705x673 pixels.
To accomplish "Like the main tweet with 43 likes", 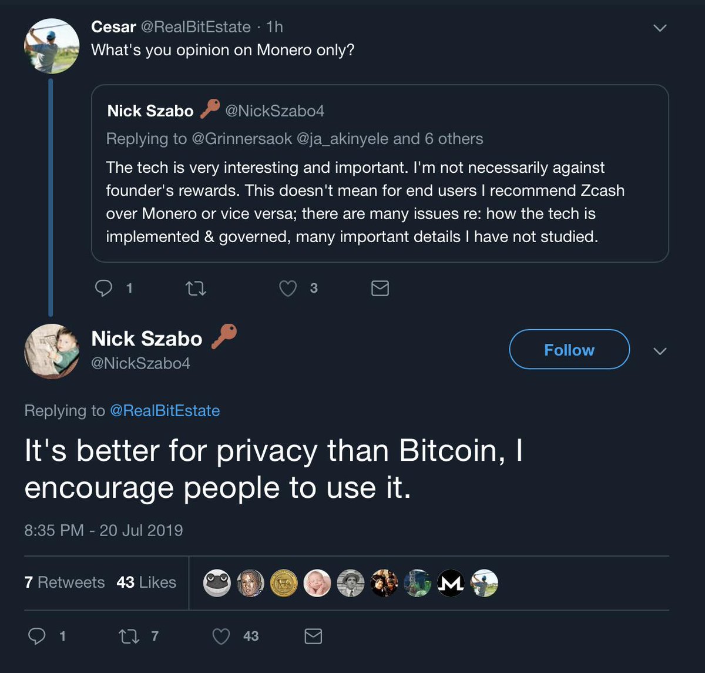I will [221, 636].
